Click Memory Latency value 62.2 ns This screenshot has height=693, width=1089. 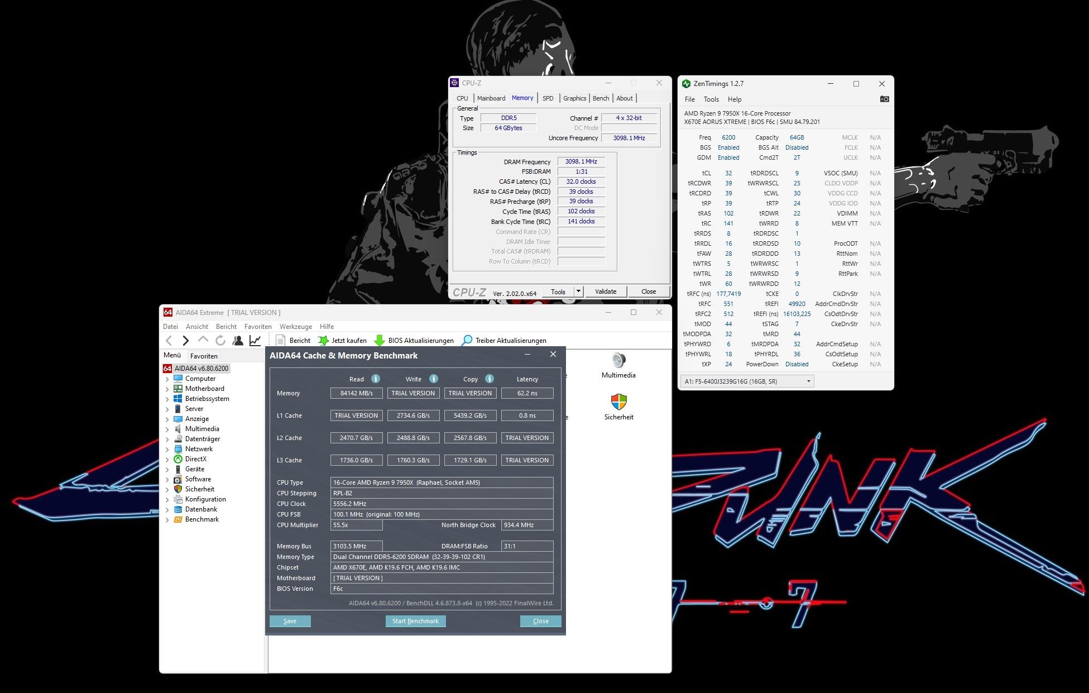tap(527, 393)
